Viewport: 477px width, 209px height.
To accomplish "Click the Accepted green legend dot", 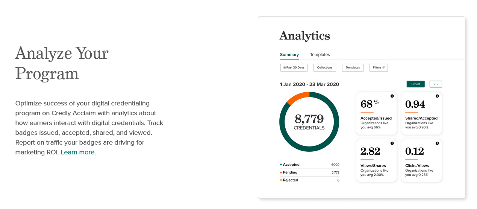I will pyautogui.click(x=281, y=165).
